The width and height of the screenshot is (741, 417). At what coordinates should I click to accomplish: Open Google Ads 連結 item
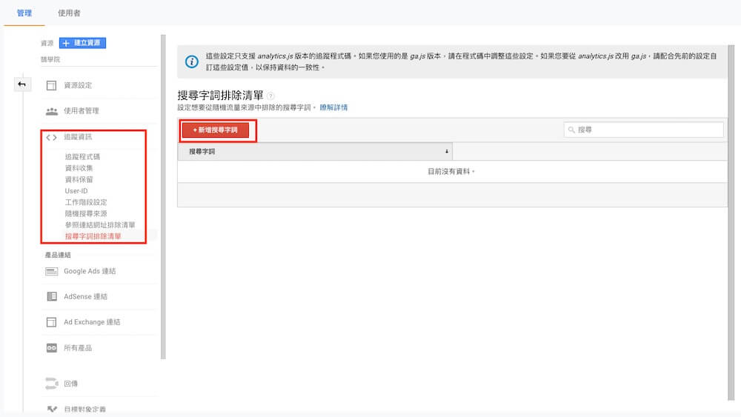(90, 271)
